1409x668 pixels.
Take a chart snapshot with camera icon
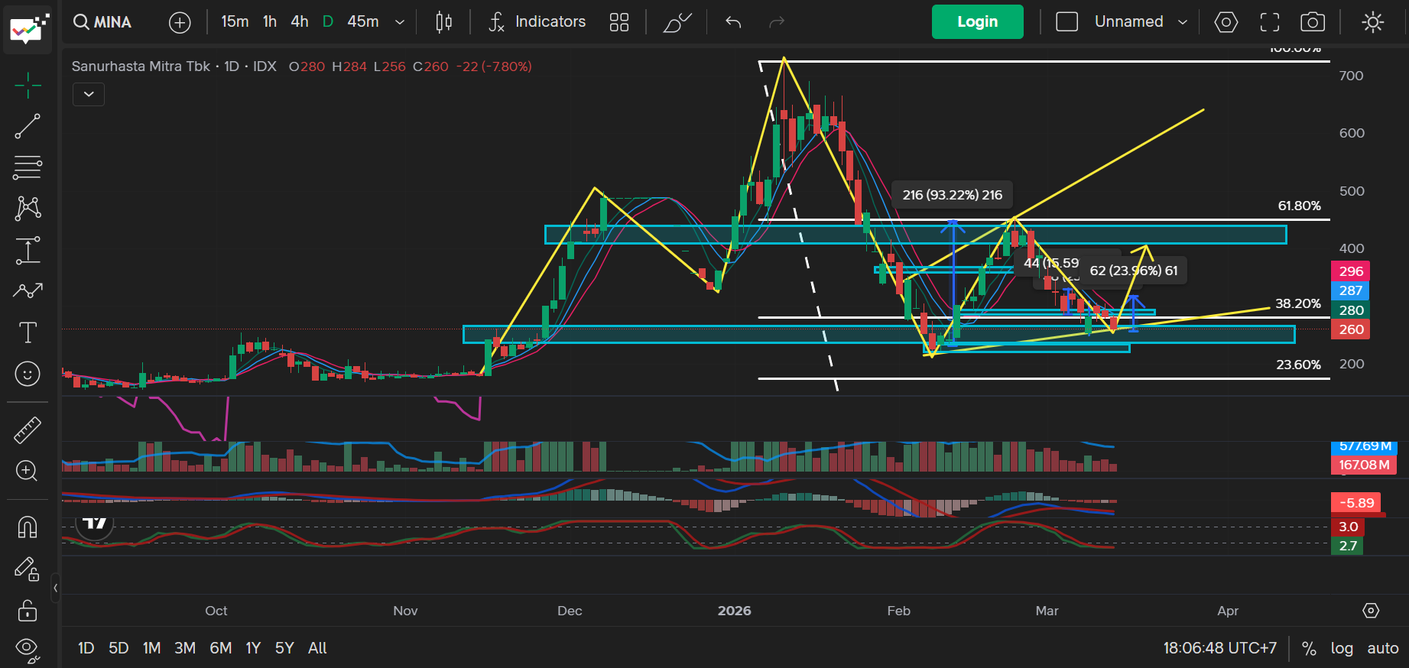[x=1313, y=22]
